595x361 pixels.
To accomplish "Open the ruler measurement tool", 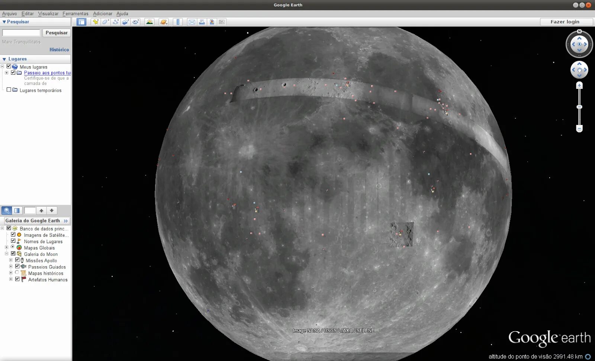I will tap(178, 22).
